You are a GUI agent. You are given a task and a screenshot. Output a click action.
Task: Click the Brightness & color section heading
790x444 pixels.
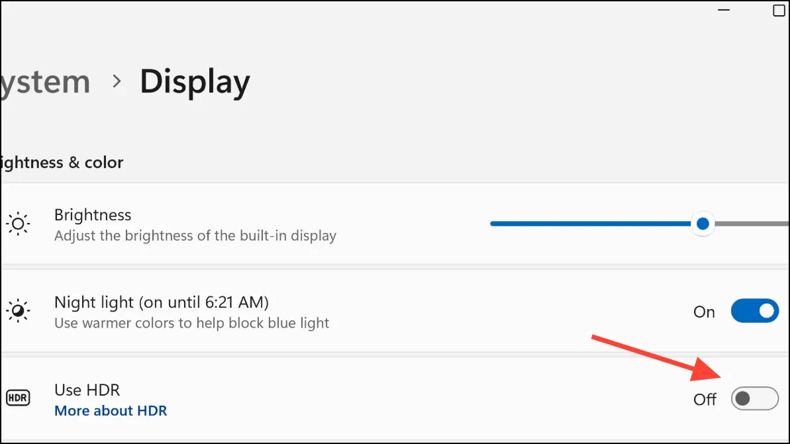[61, 163]
